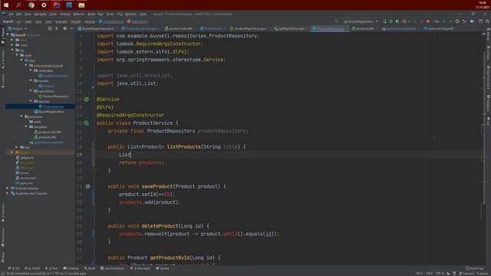This screenshot has width=491, height=276.
Task: Open the Build menu
Action: click(x=91, y=14)
